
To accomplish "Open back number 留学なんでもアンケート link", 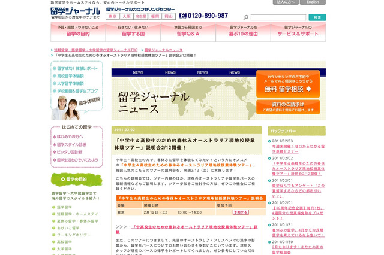I will click(298, 191).
